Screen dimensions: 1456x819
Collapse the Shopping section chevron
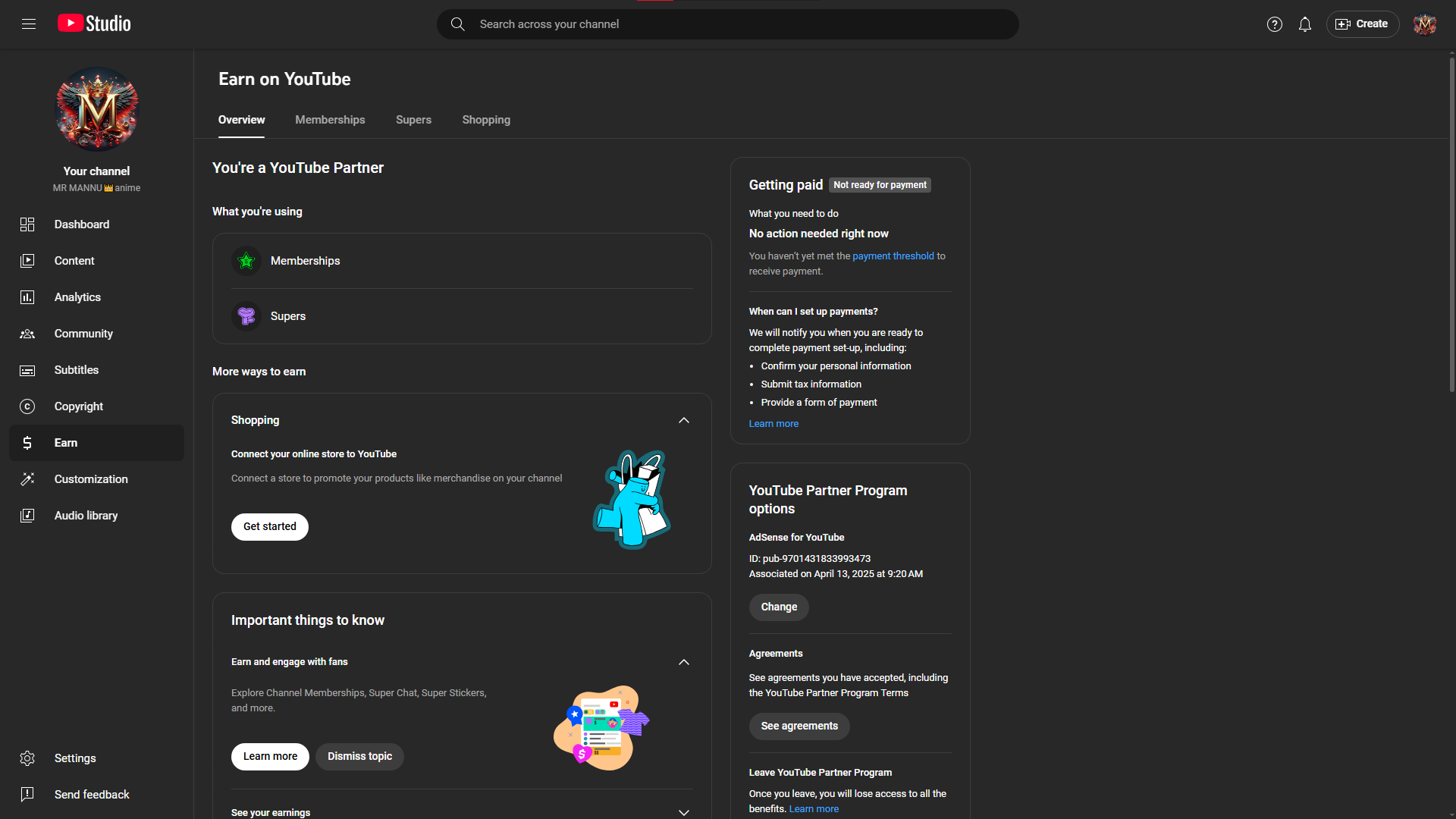tap(684, 420)
